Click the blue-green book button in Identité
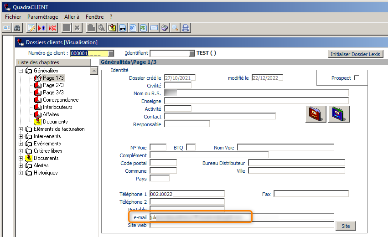388x237 pixels. pos(339,114)
